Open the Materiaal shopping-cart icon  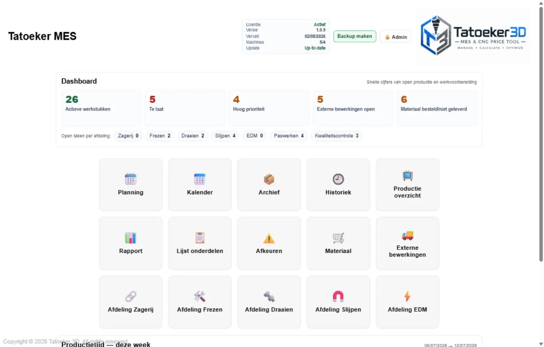pyautogui.click(x=338, y=238)
